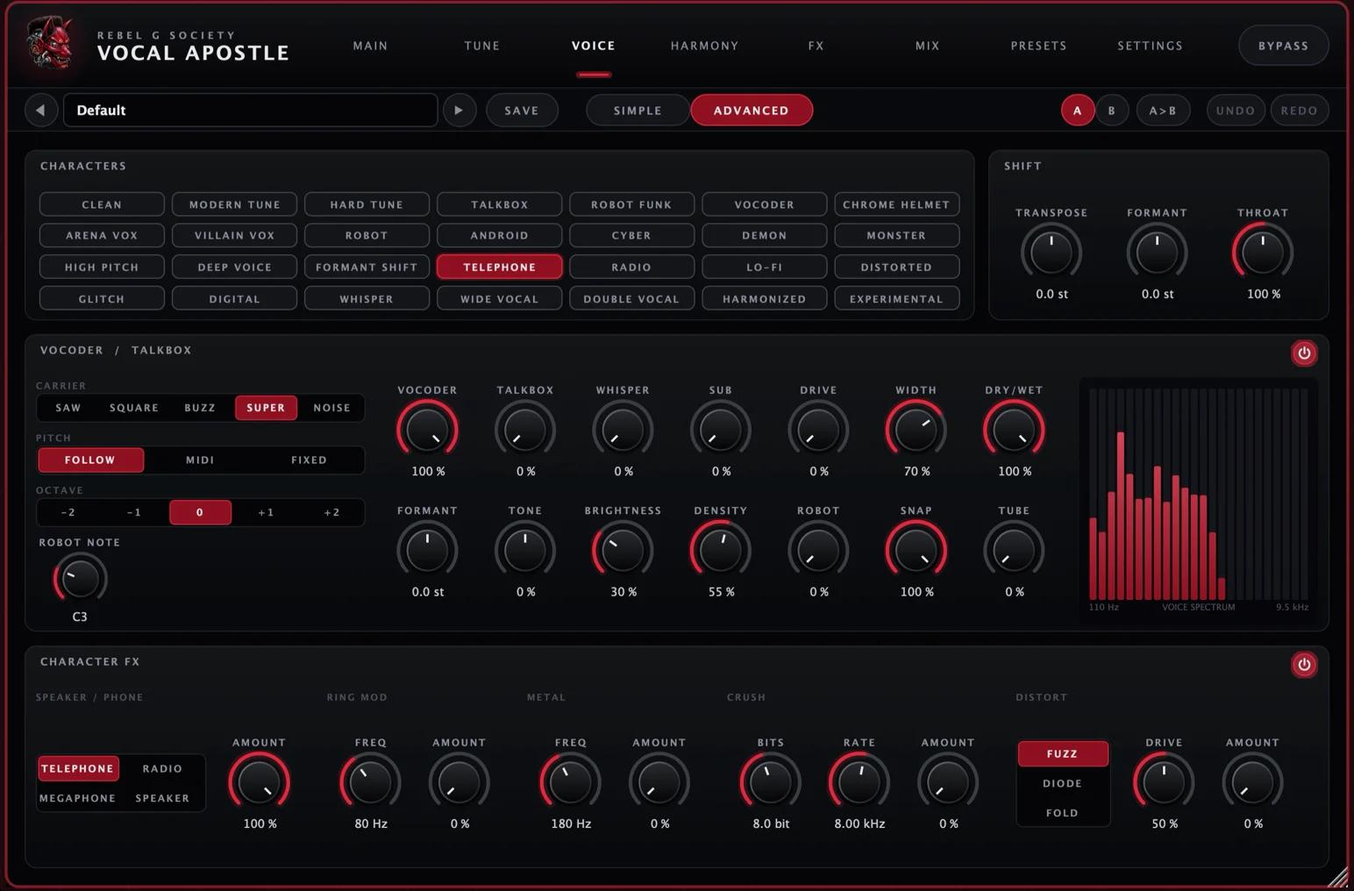Toggle the BYPASS button
The width and height of the screenshot is (1354, 891).
tap(1283, 46)
